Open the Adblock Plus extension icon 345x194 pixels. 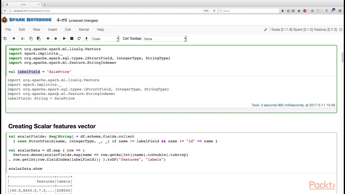[x=305, y=11]
